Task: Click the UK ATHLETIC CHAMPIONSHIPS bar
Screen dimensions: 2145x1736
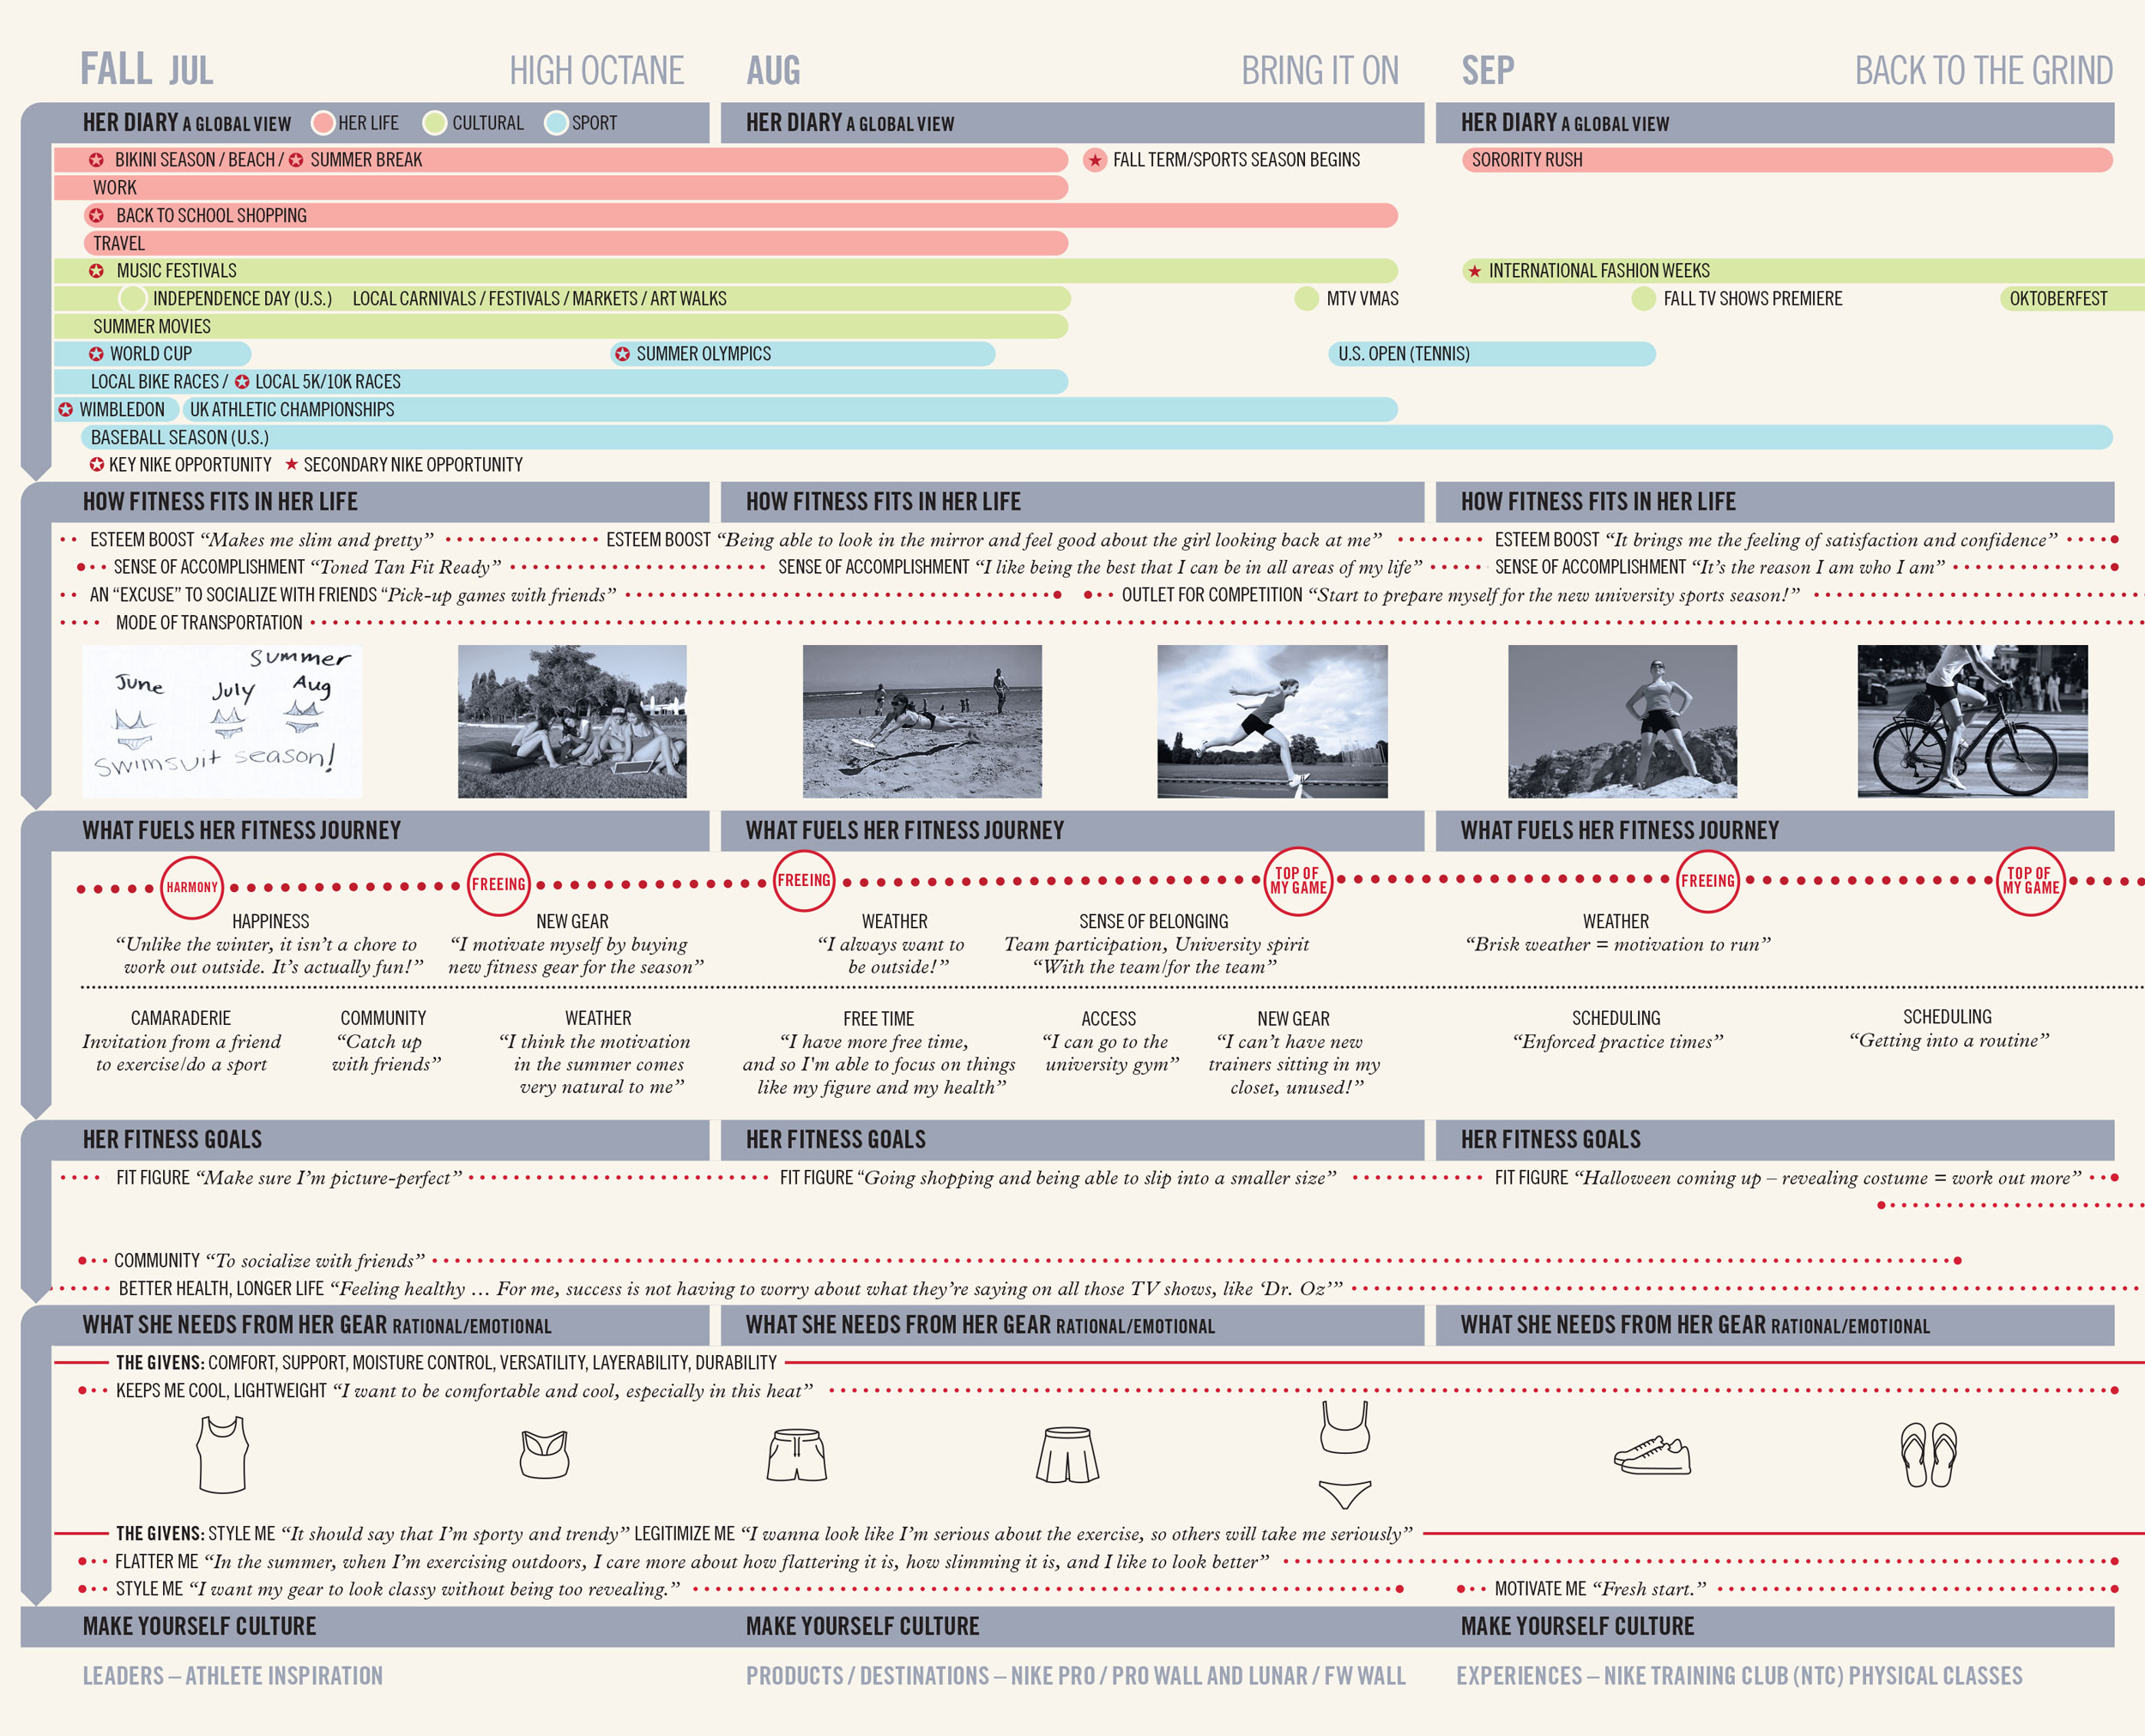Action: 790,410
